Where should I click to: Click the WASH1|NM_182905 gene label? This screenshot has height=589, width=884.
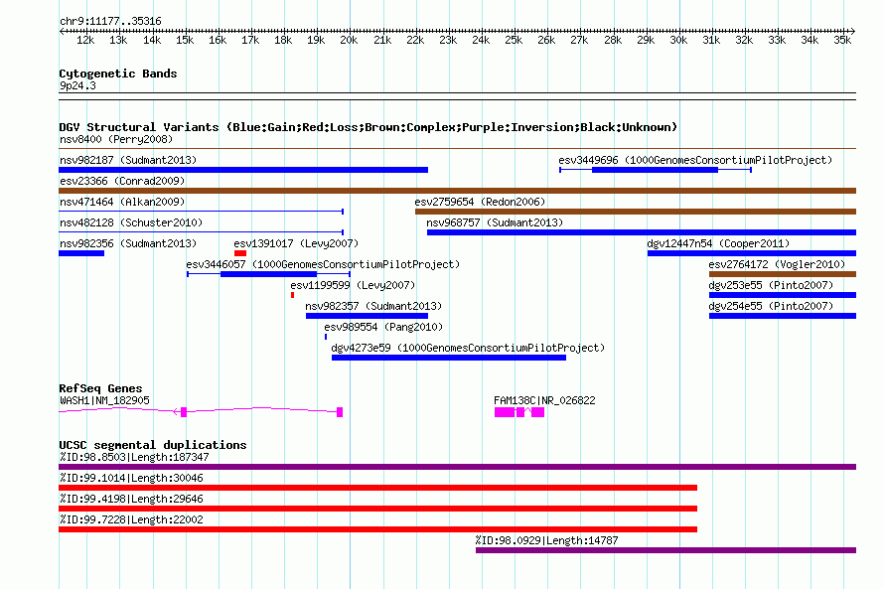[104, 400]
